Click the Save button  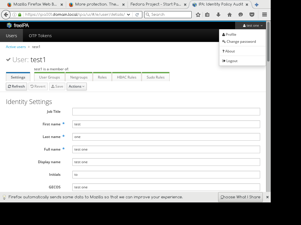[57, 86]
